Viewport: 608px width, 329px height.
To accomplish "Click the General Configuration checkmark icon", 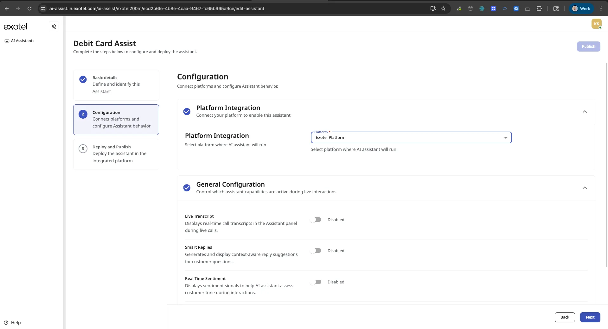I will click(x=187, y=188).
